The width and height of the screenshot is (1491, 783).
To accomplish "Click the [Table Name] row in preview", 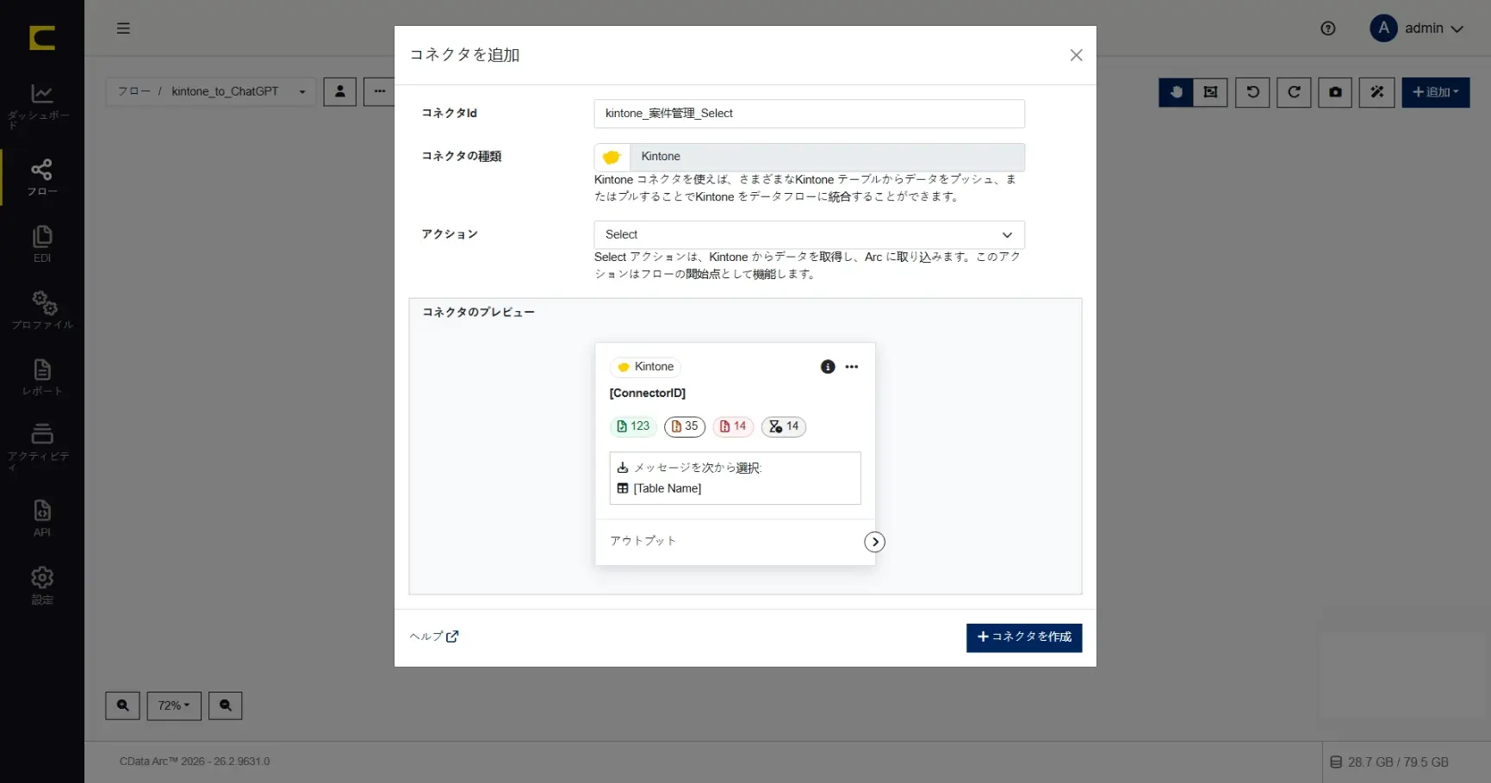I will coord(660,488).
